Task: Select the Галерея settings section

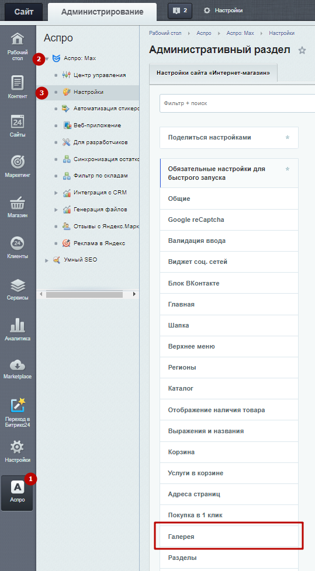Action: [229, 536]
